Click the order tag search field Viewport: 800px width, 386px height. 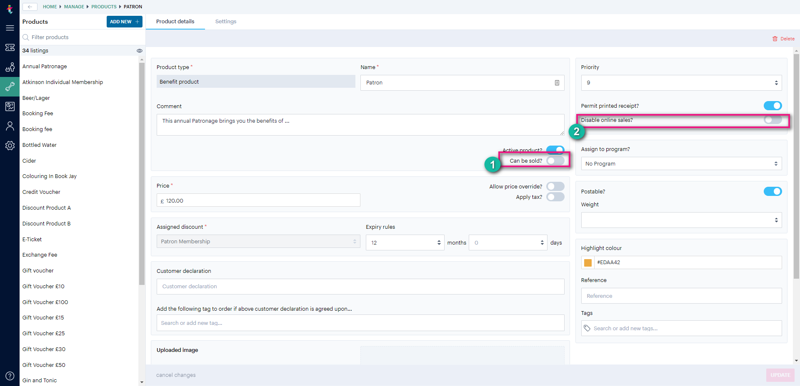tap(360, 323)
